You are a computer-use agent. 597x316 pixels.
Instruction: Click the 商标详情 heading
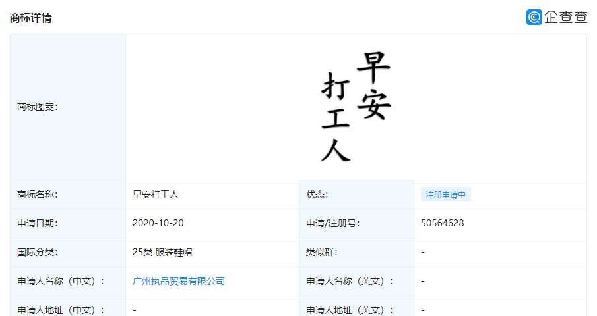coord(31,18)
